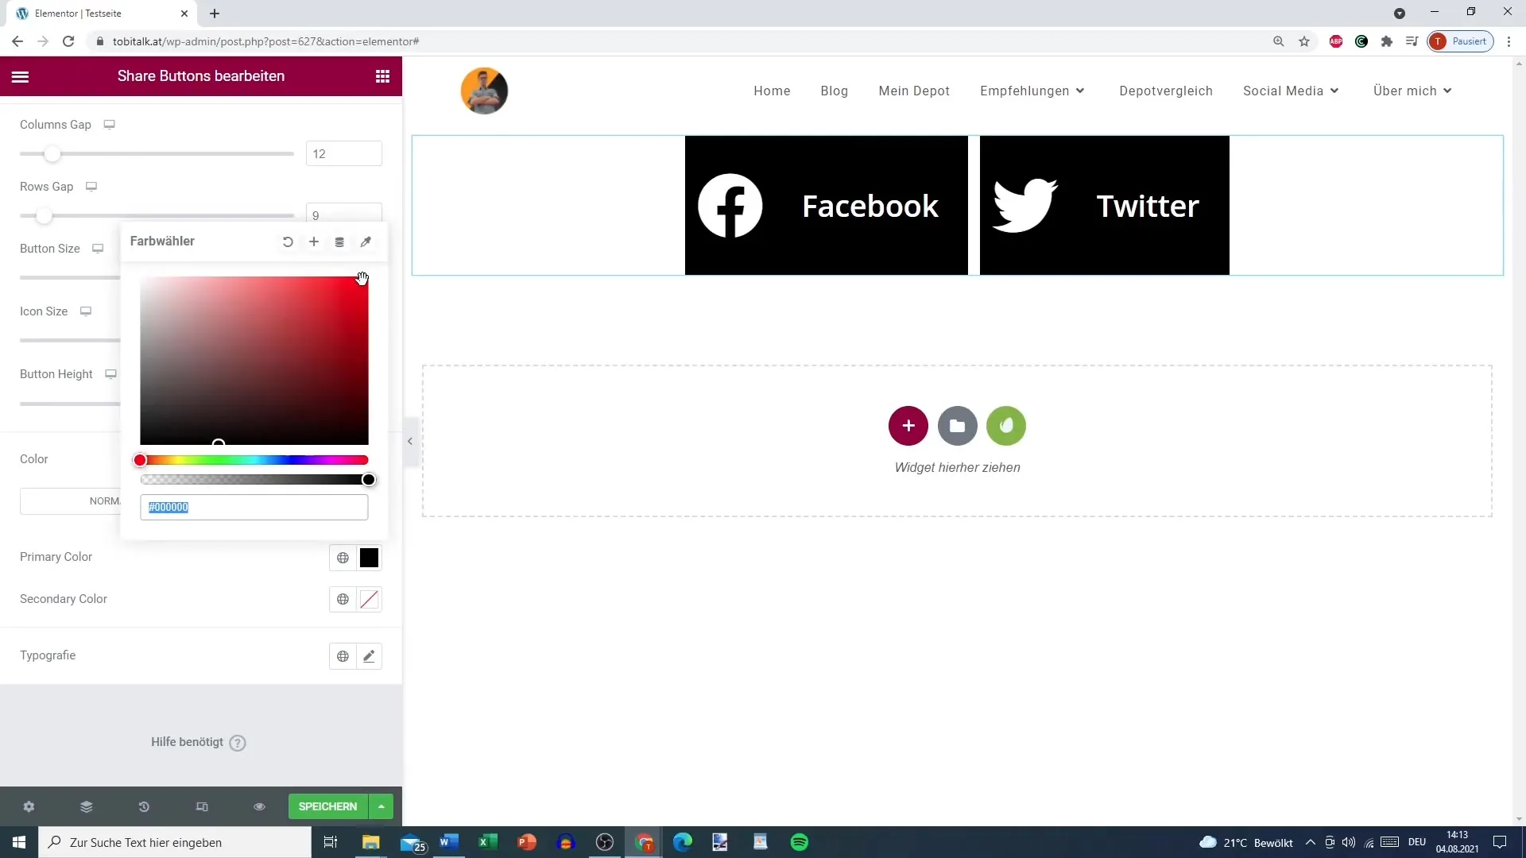
Task: Show hidden system tray icons
Action: (1311, 842)
